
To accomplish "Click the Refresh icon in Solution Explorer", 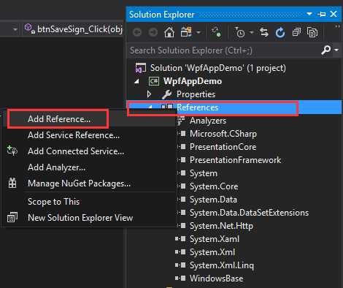I will [280, 32].
